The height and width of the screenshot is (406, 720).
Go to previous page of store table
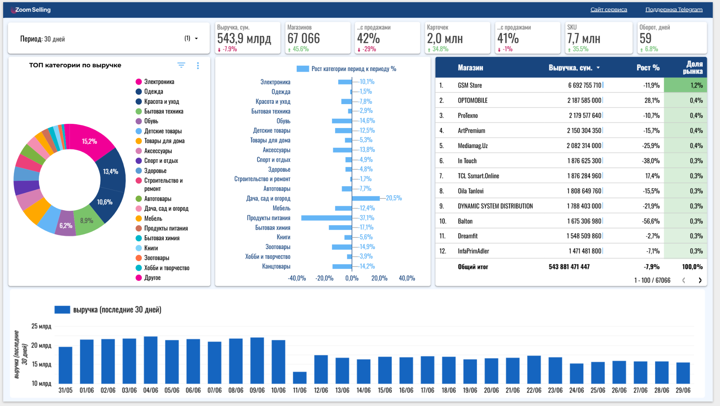point(684,280)
